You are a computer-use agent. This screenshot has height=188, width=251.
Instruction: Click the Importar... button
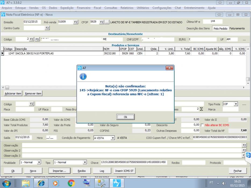tap(59, 171)
